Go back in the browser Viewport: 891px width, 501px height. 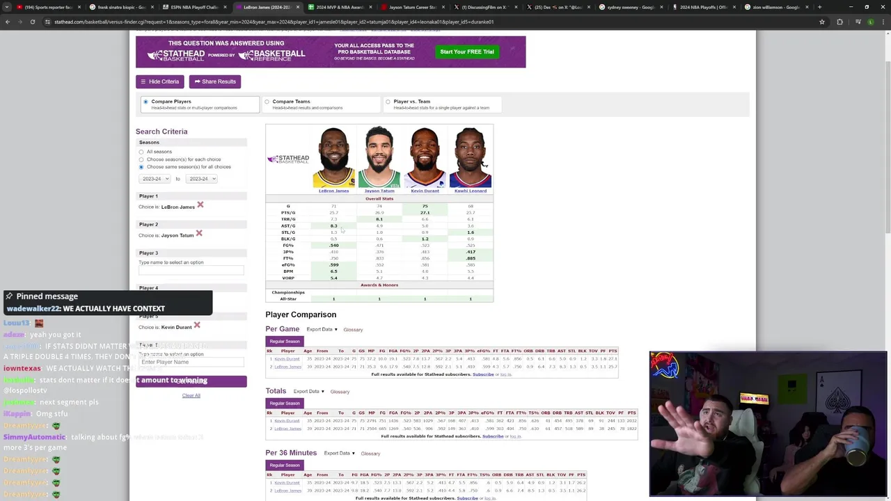coord(8,22)
